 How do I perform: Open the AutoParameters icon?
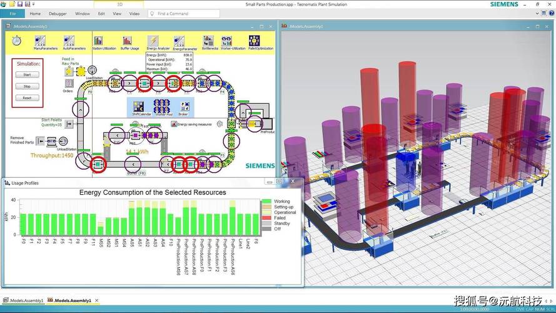(x=69, y=41)
